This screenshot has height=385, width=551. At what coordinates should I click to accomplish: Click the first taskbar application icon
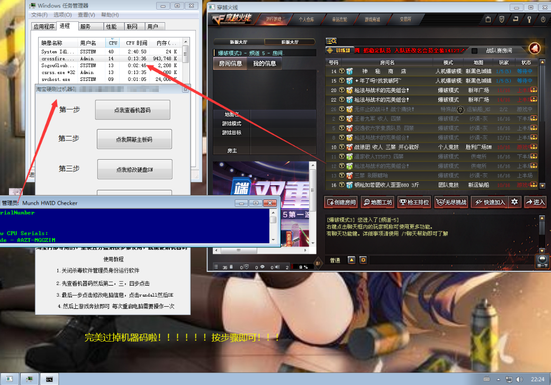pyautogui.click(x=10, y=379)
